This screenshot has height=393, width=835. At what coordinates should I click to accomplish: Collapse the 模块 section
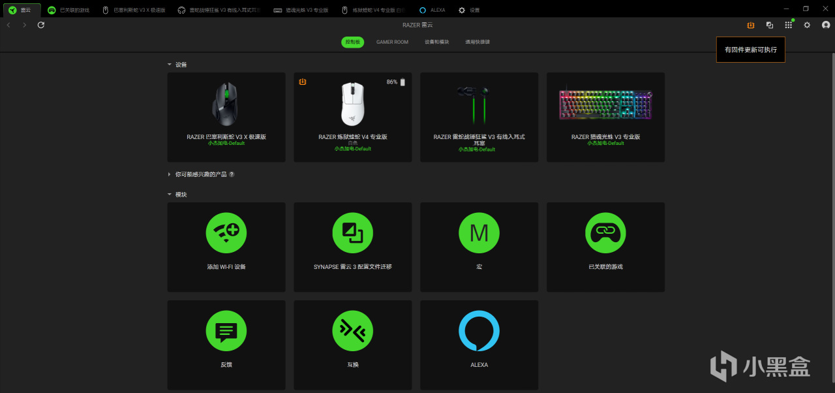coord(170,195)
